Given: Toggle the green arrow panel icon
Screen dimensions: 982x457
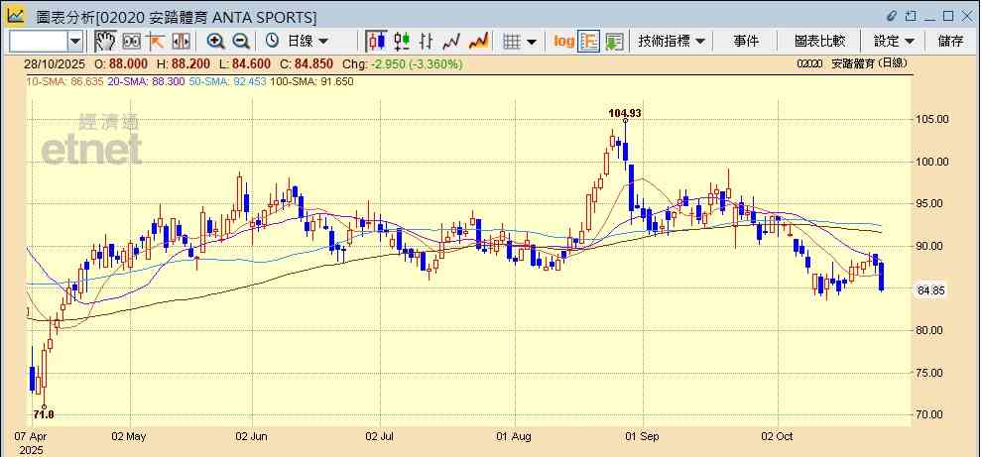Looking at the screenshot, I should tap(614, 41).
